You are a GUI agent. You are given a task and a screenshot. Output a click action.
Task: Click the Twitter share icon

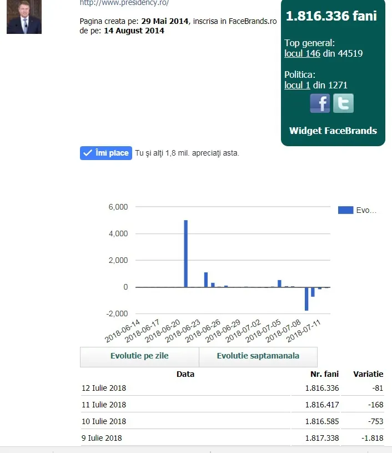pyautogui.click(x=343, y=103)
